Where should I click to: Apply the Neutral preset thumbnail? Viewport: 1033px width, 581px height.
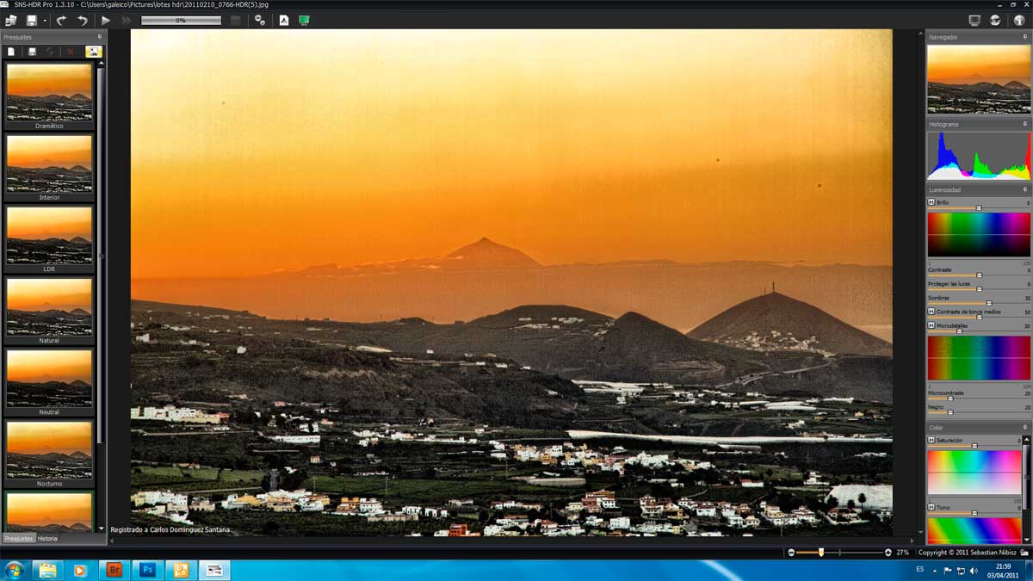point(49,377)
